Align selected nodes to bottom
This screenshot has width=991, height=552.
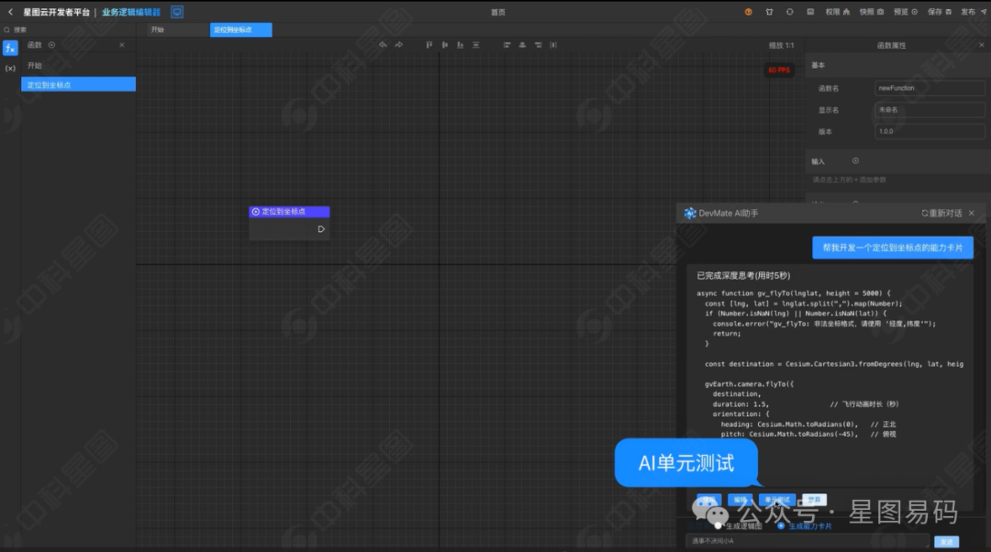(x=460, y=45)
